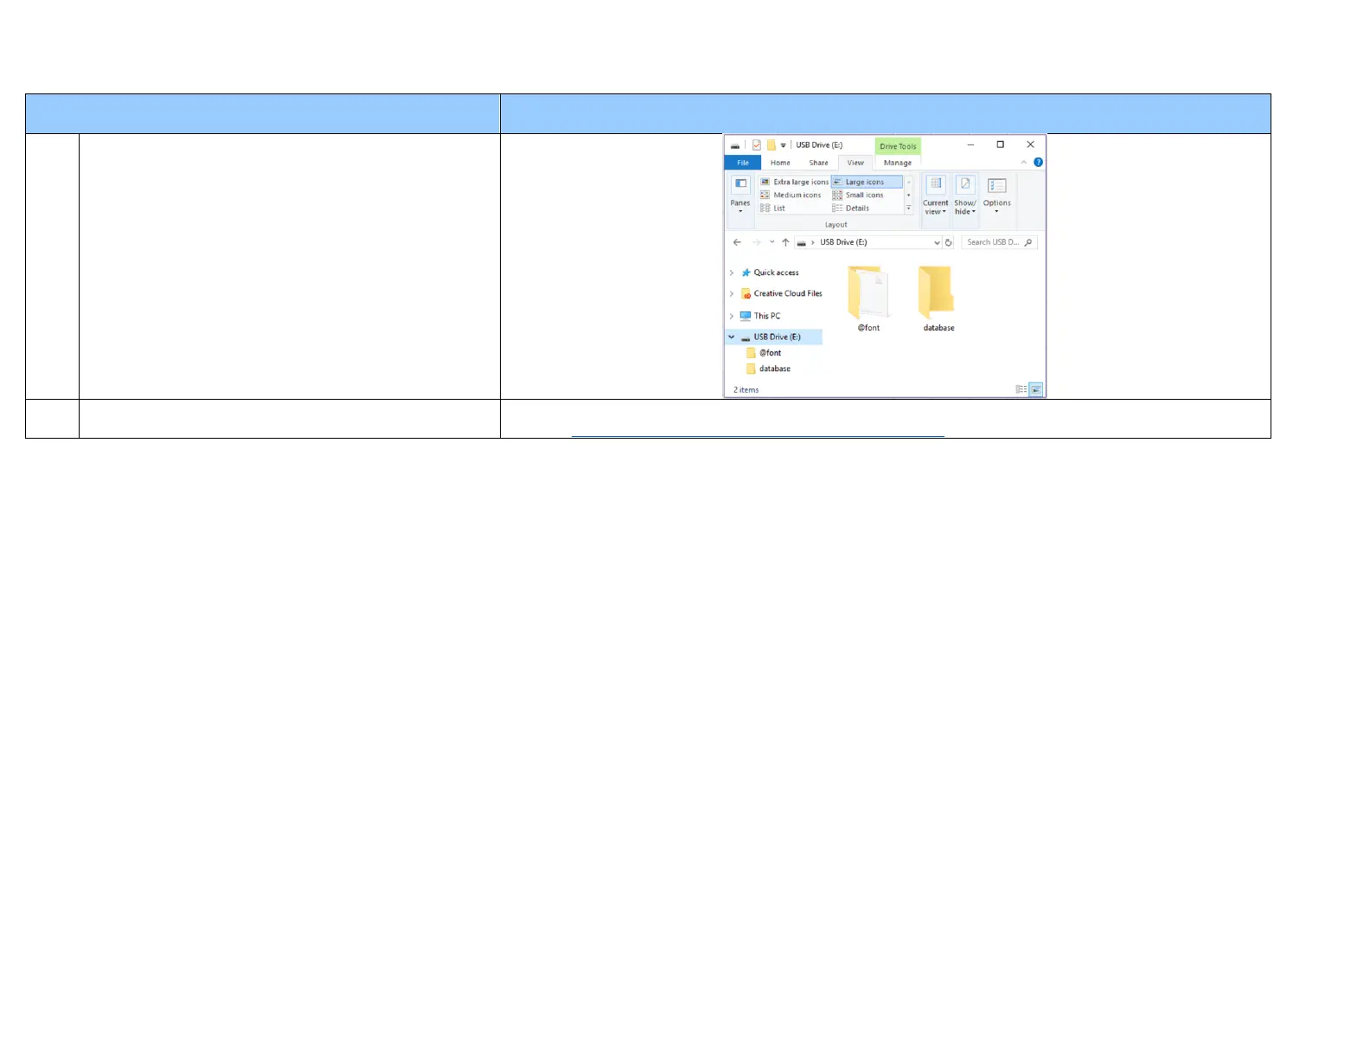
Task: Select the List layout option
Action: click(x=773, y=209)
